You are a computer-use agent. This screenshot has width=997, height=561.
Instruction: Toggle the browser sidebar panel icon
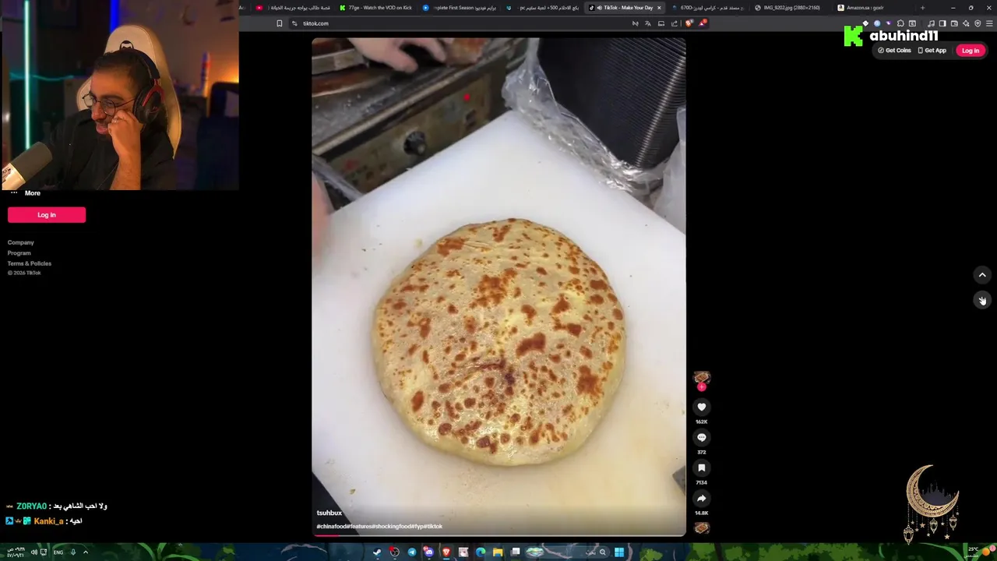[x=942, y=23]
